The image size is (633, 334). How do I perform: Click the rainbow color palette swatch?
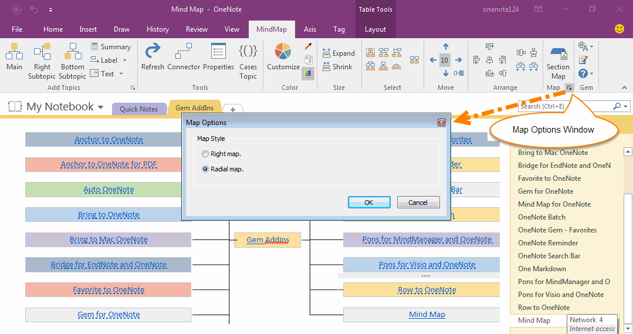pyautogui.click(x=308, y=73)
